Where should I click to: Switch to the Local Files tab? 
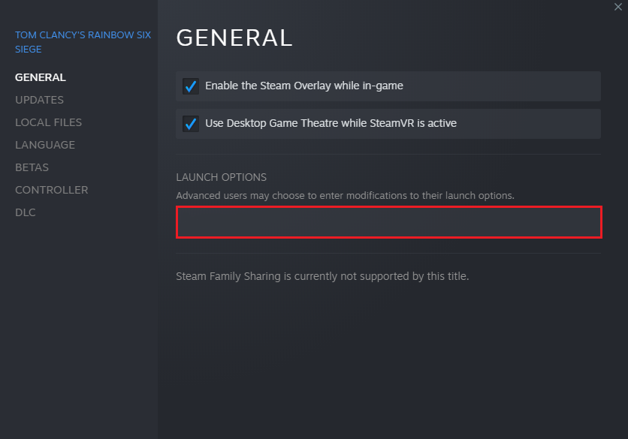[48, 122]
